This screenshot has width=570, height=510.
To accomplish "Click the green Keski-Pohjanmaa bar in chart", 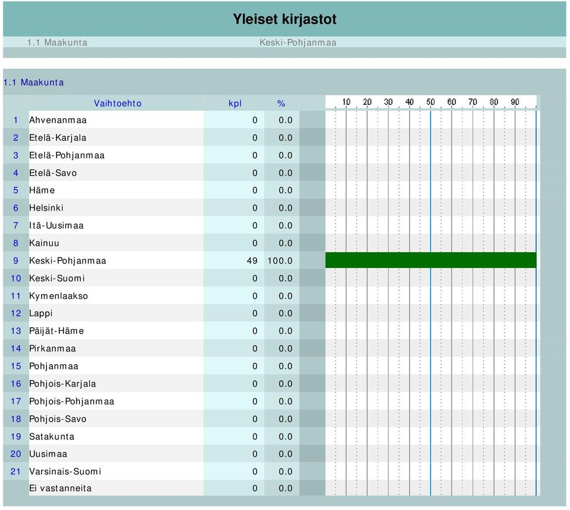I will click(431, 260).
